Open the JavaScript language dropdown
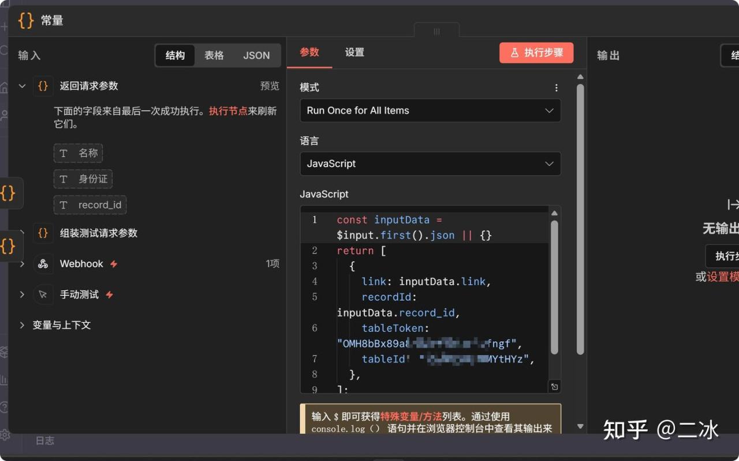 tap(430, 164)
